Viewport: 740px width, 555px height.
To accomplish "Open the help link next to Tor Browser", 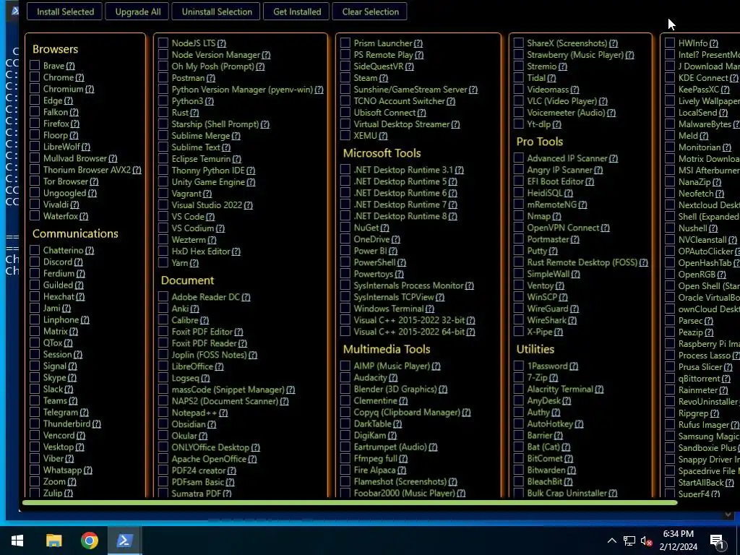I will coord(94,181).
